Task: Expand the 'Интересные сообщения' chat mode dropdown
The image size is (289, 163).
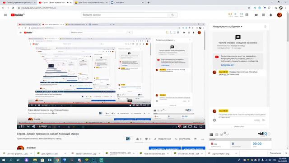Action: click(x=227, y=26)
